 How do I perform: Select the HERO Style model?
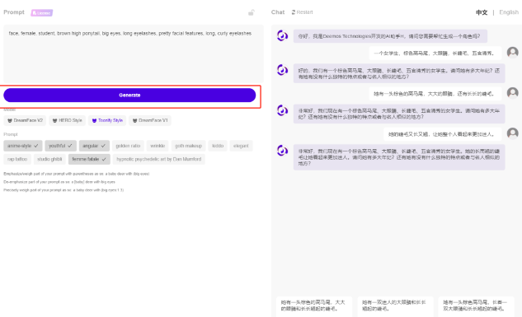coord(68,120)
